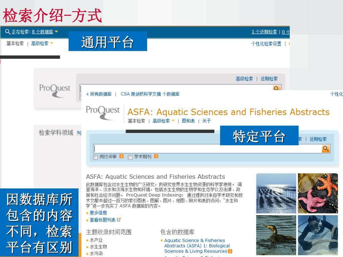Screen dimensions: 343x257
Task: Focus the ASFA search input field
Action: tap(207, 149)
